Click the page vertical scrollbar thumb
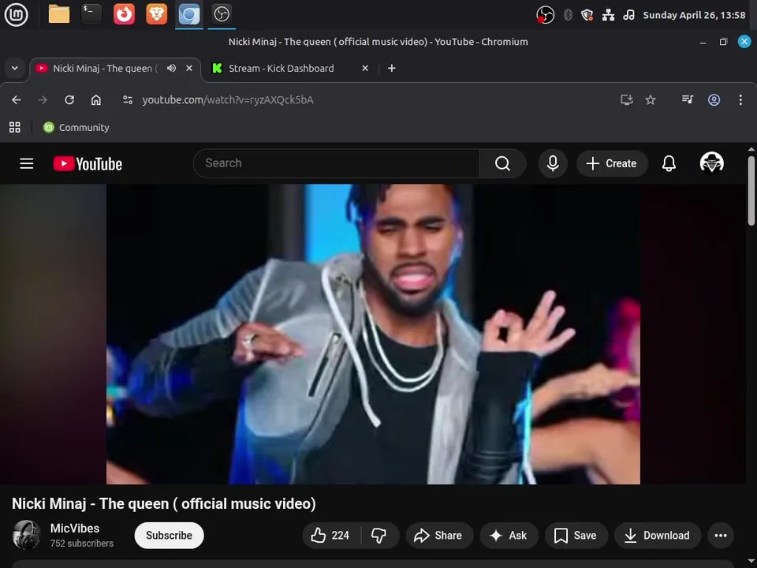Screen dimensions: 757x568 751,190
